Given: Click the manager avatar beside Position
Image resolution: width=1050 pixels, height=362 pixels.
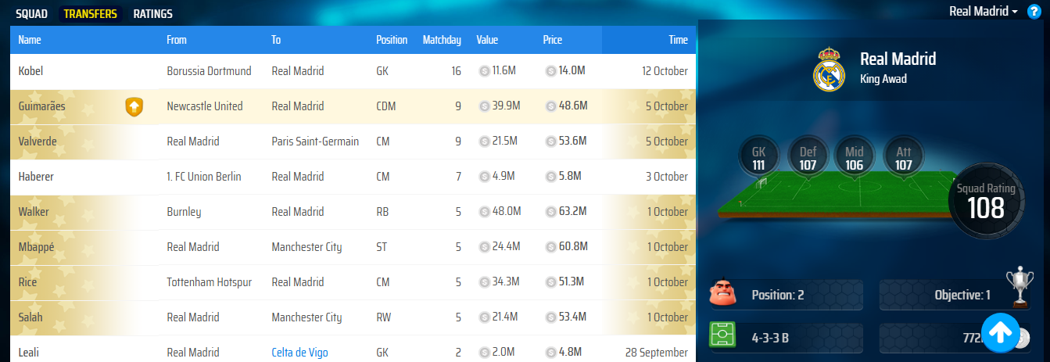Looking at the screenshot, I should click(722, 295).
